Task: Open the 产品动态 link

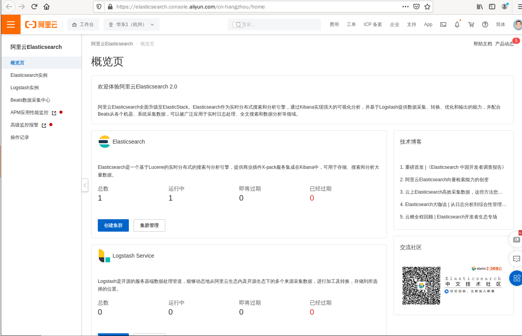Action: click(505, 44)
